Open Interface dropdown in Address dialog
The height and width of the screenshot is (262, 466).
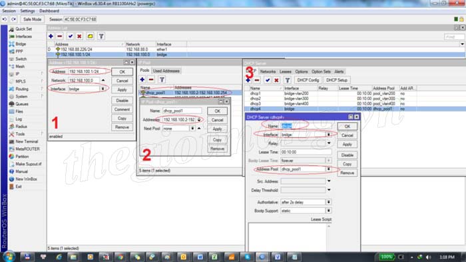pos(103,89)
